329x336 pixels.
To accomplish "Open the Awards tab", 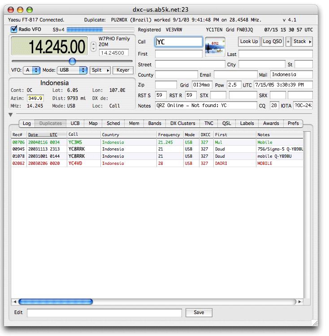I will 271,123.
